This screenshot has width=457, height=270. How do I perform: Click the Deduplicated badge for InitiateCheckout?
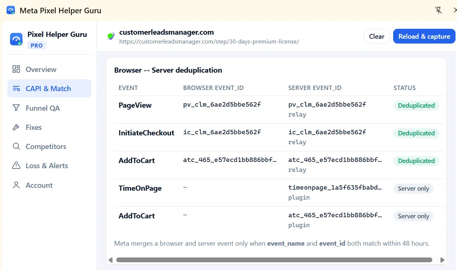click(416, 133)
